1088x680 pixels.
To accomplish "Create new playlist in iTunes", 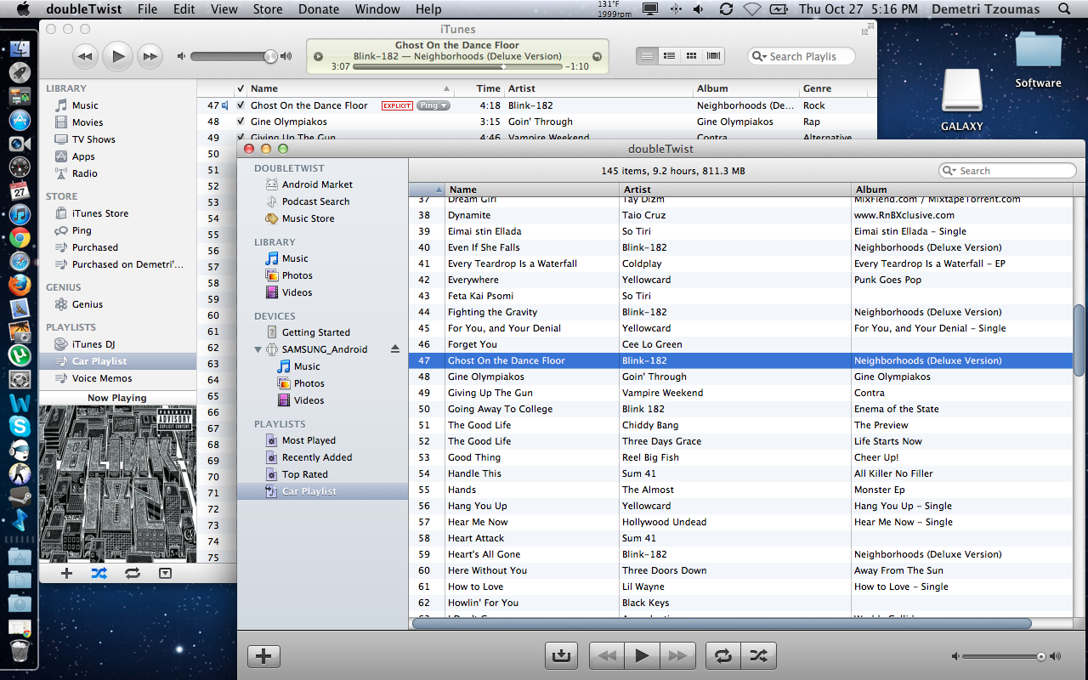I will [x=66, y=573].
